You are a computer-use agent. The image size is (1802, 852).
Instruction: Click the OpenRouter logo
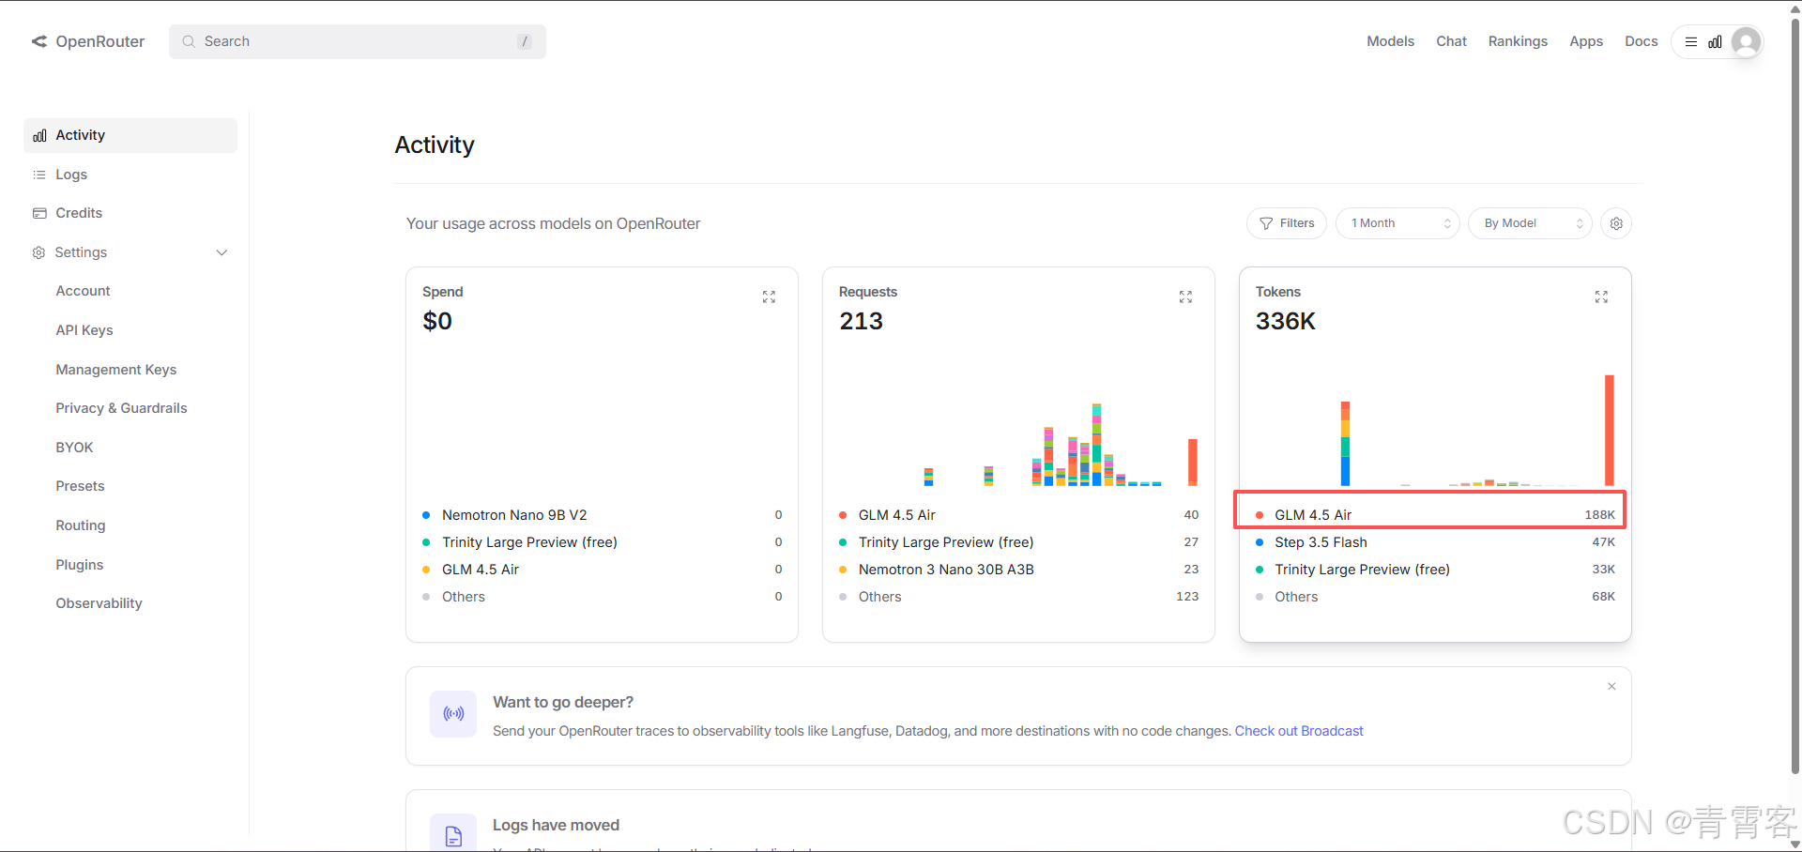(x=88, y=41)
